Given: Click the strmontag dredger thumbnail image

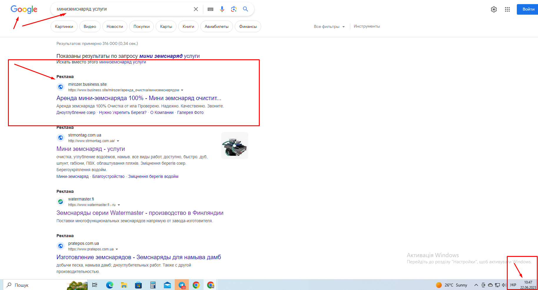Looking at the screenshot, I should tap(235, 146).
